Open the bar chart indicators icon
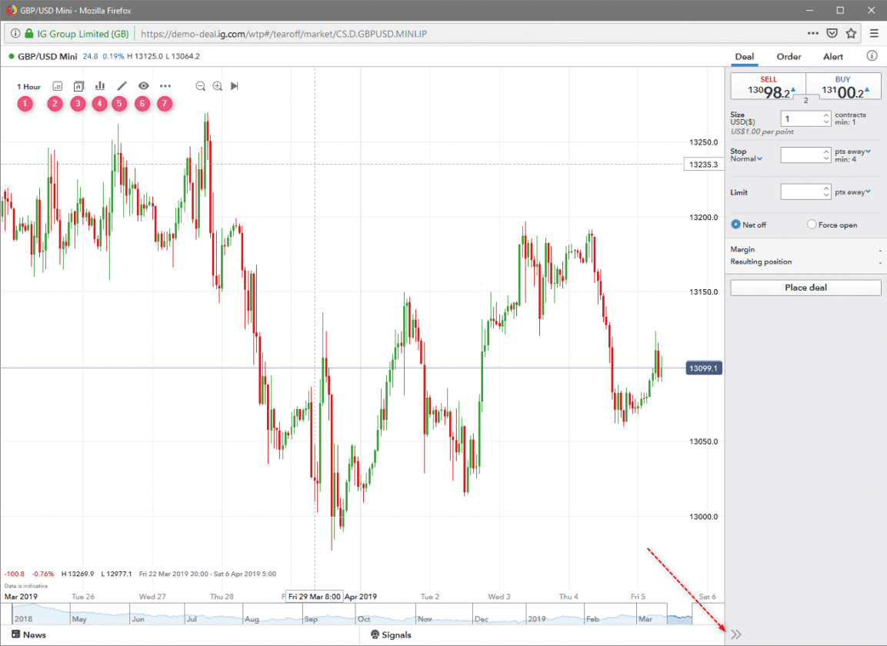The height and width of the screenshot is (646, 887). (100, 86)
